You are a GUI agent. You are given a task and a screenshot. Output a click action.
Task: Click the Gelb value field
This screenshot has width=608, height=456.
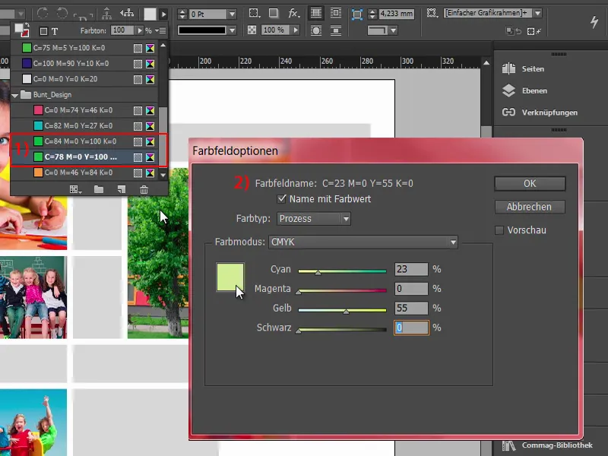point(411,309)
